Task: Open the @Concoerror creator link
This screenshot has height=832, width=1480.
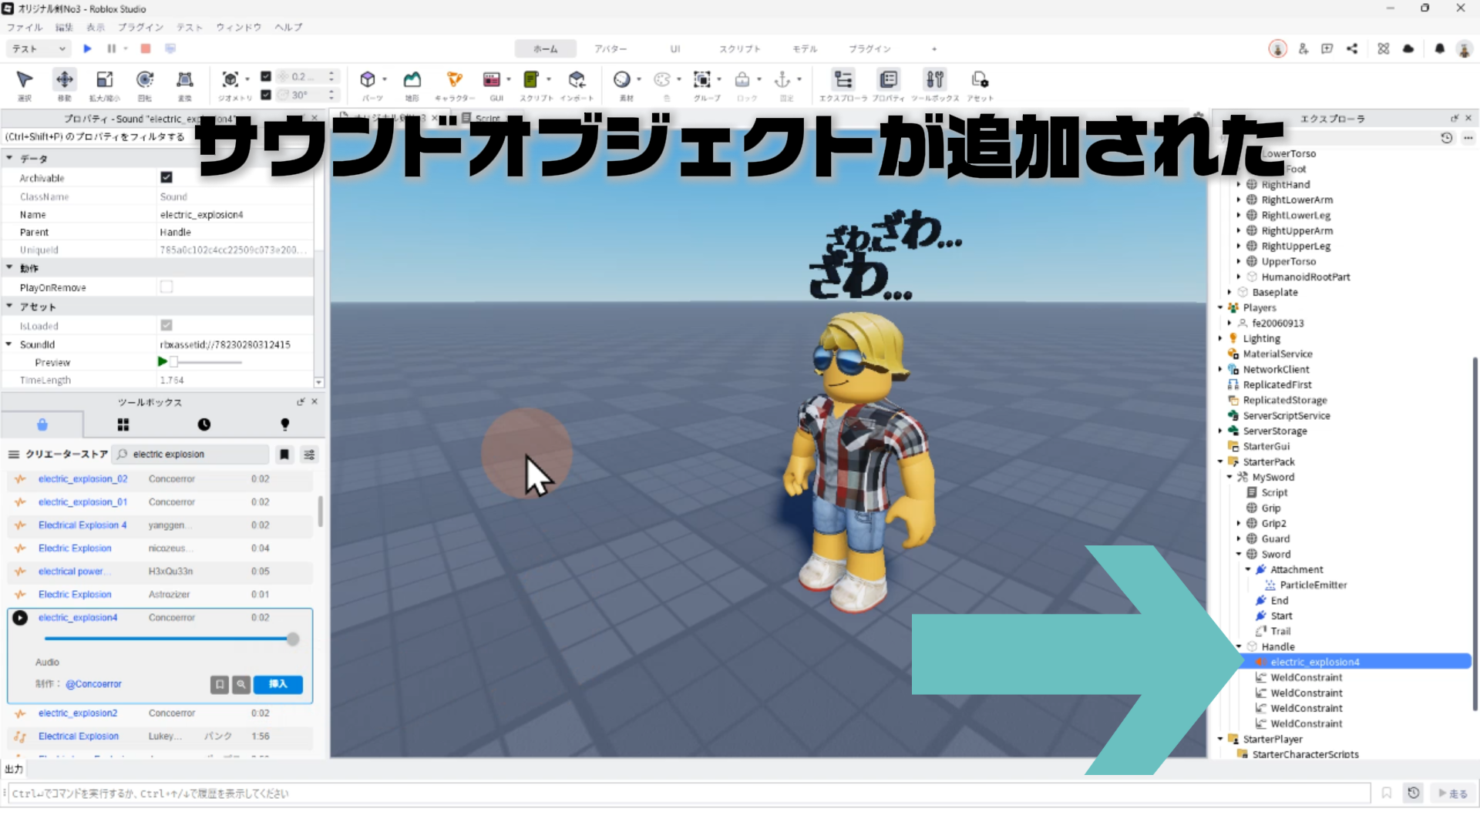Action: [x=93, y=684]
